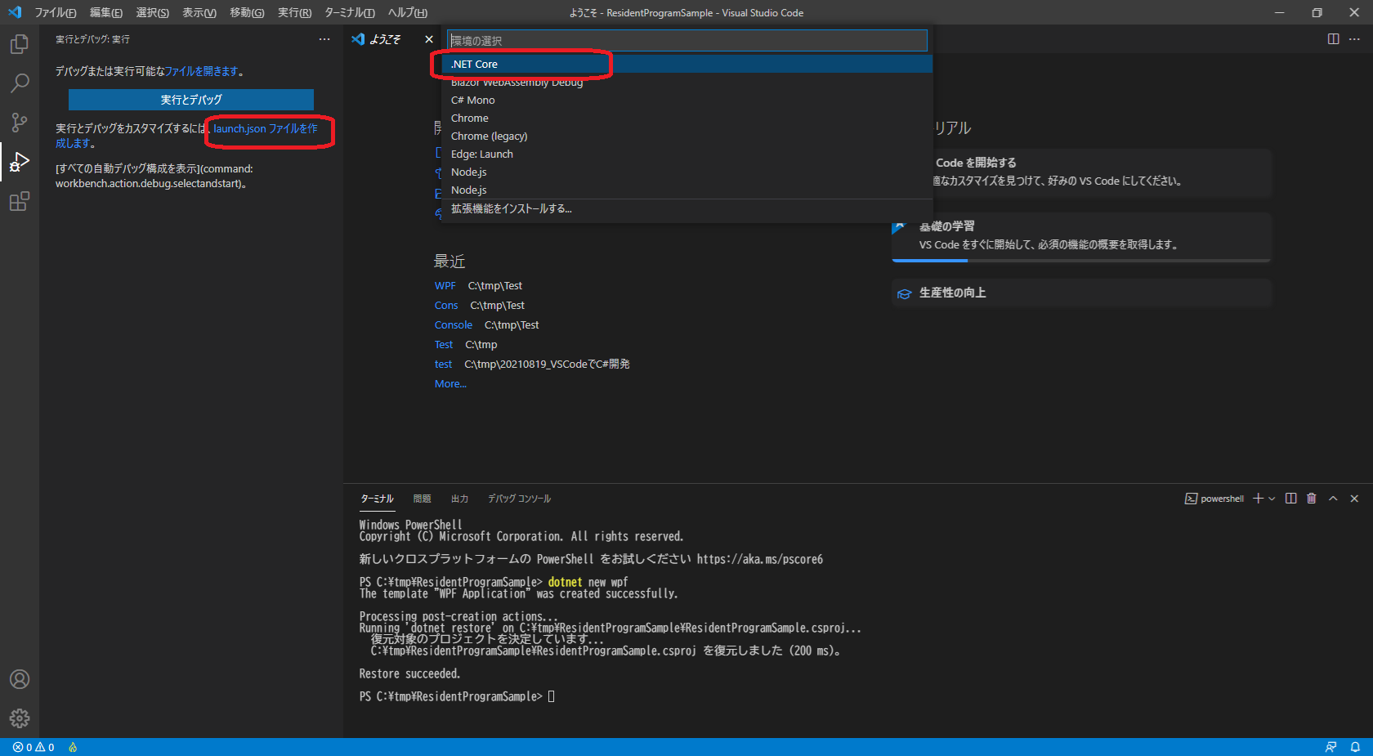Viewport: 1373px width, 756px height.
Task: Open the Run and Debug view
Action: [20, 162]
